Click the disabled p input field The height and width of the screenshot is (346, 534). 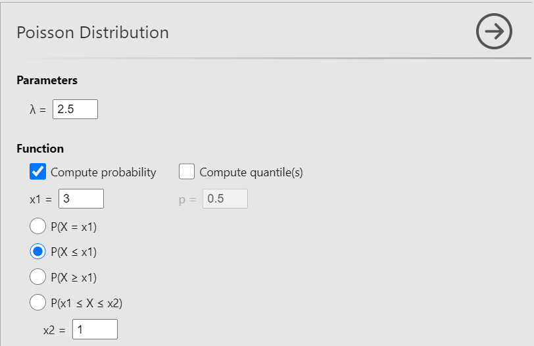pyautogui.click(x=225, y=199)
